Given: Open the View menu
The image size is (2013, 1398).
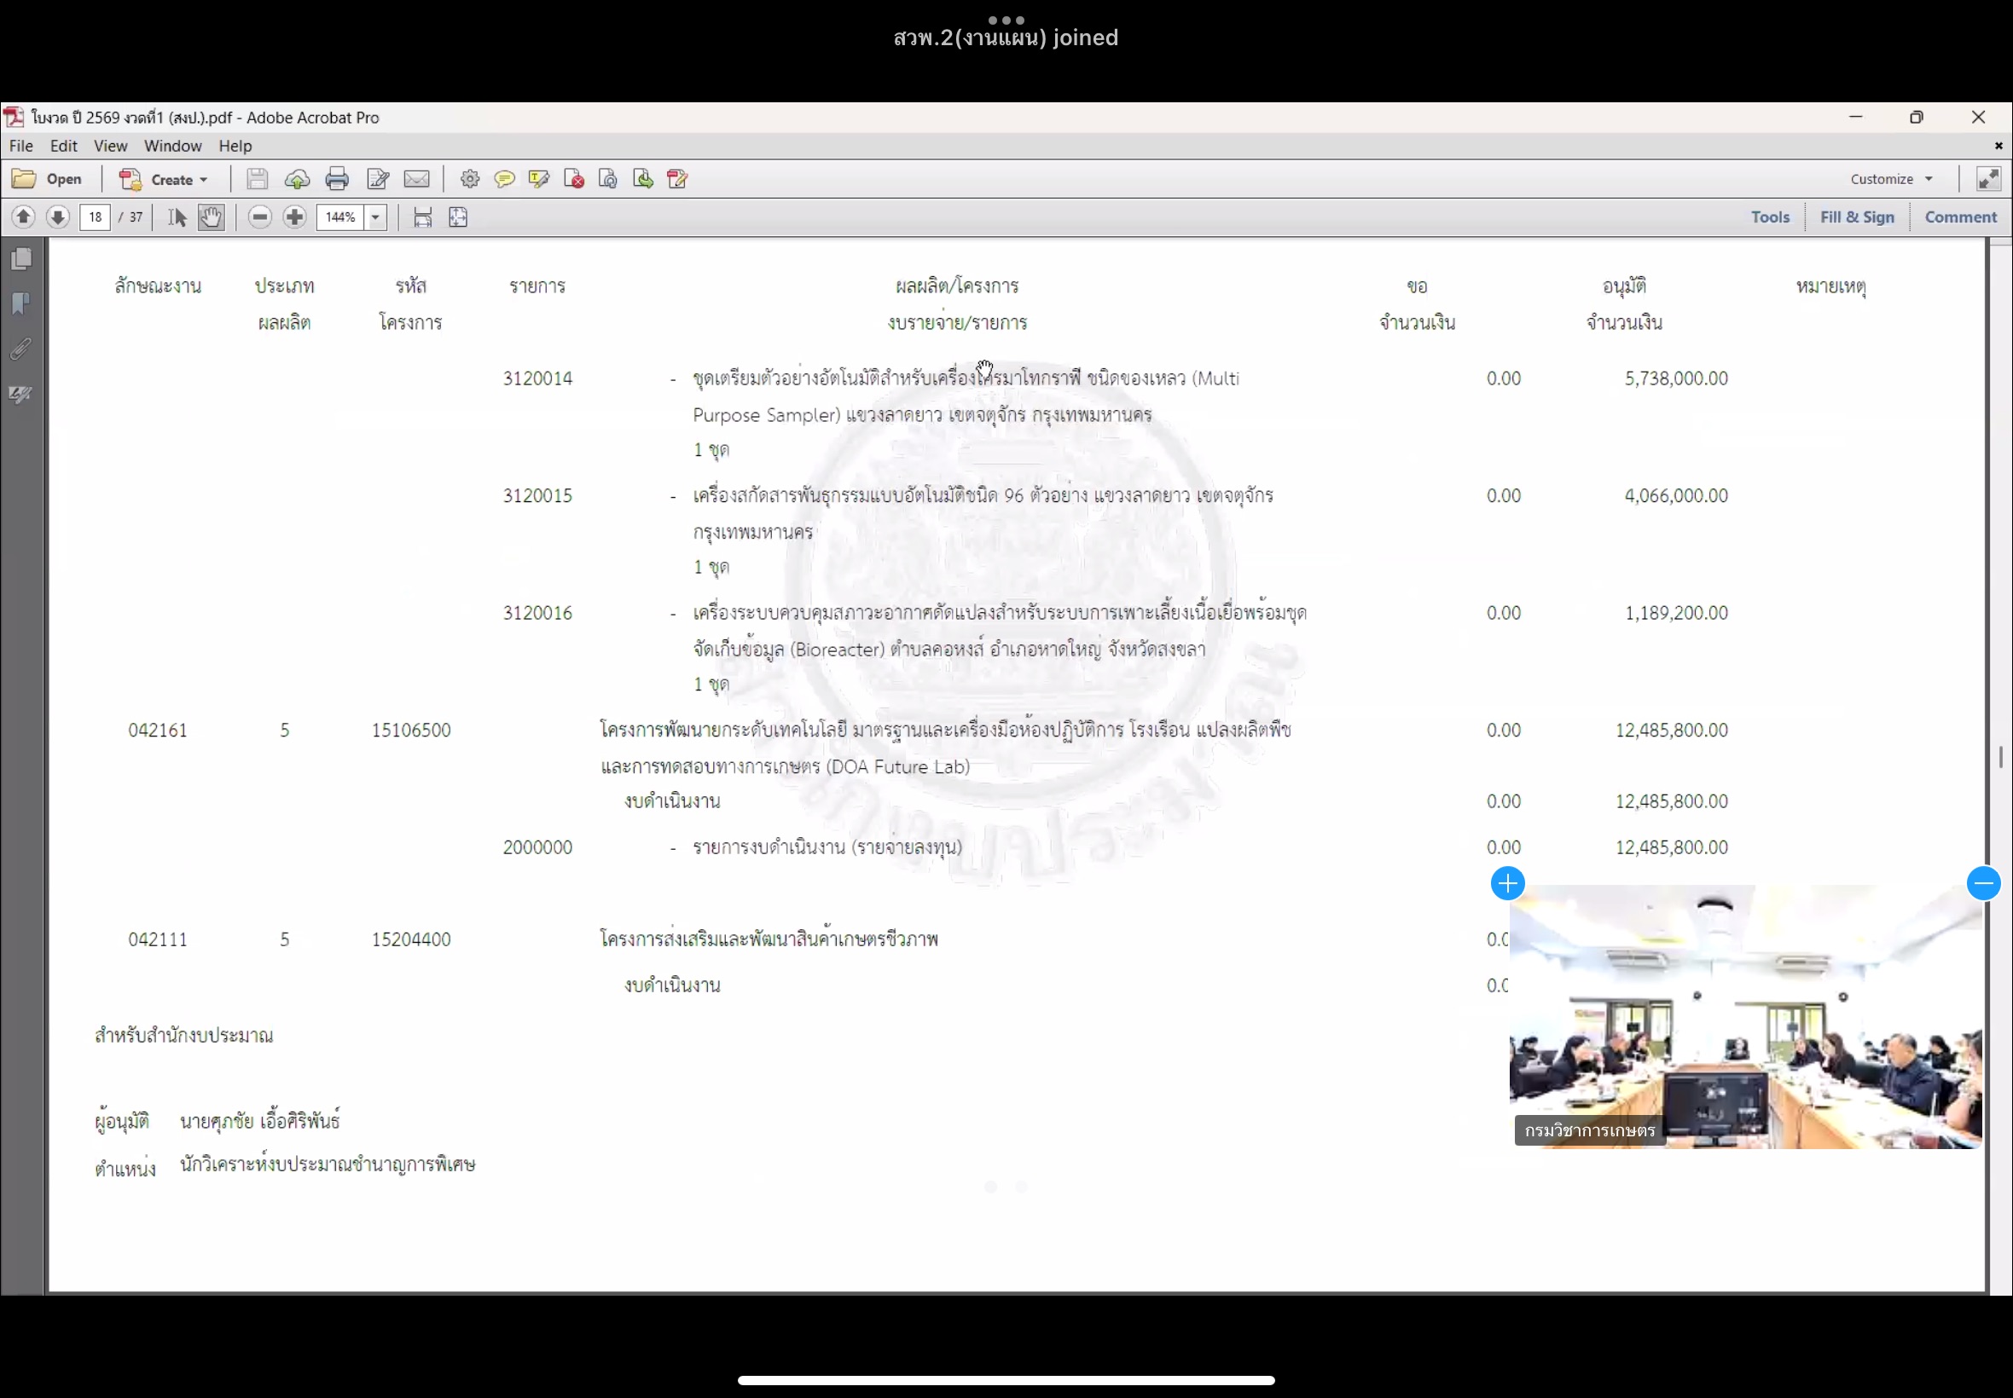Looking at the screenshot, I should point(110,147).
